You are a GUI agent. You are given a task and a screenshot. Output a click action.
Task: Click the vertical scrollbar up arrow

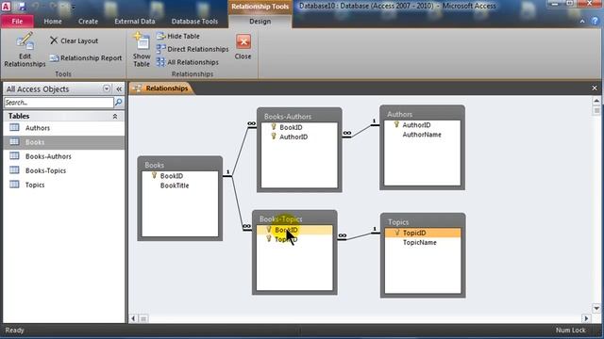tap(596, 101)
